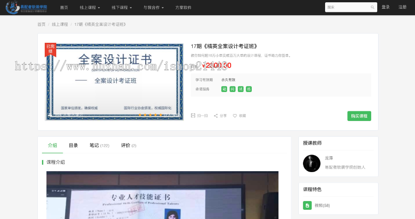Click the green video feature icon
Image resolution: width=415 pixels, height=219 pixels.
(307, 205)
